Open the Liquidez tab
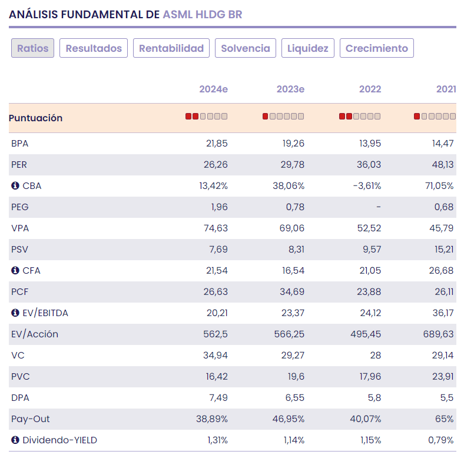This screenshot has height=458, width=464. [308, 48]
